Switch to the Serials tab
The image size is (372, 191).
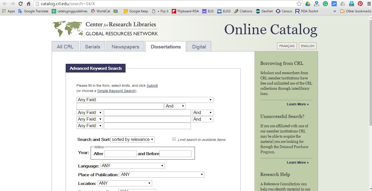(x=92, y=47)
